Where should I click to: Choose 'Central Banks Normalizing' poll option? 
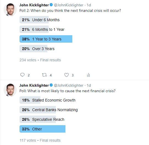49,110
